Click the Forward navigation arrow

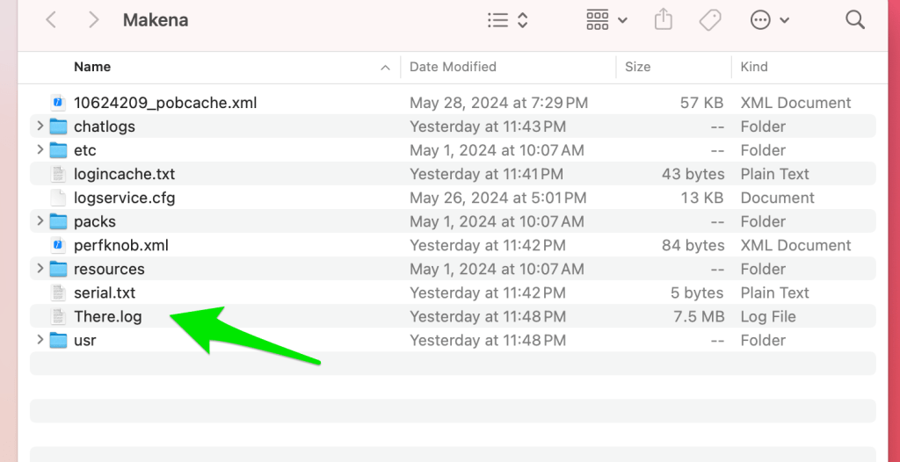(93, 20)
